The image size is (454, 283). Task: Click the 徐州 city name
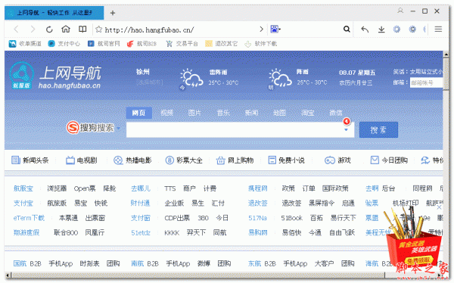coord(143,72)
